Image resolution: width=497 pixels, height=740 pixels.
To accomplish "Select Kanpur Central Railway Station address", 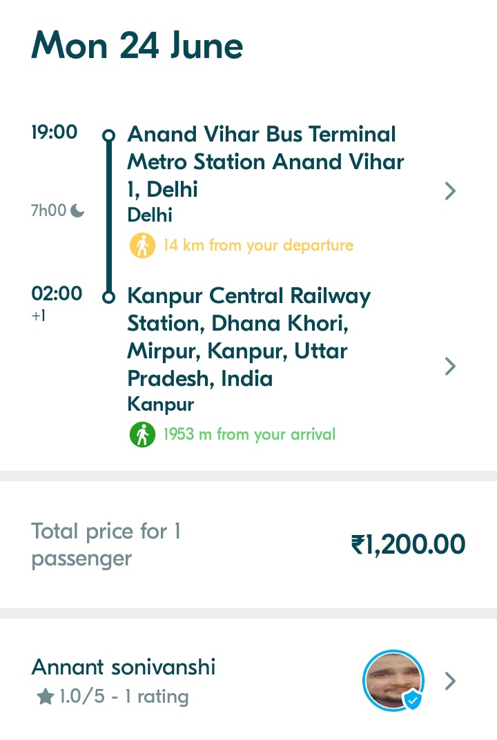I will (248, 337).
